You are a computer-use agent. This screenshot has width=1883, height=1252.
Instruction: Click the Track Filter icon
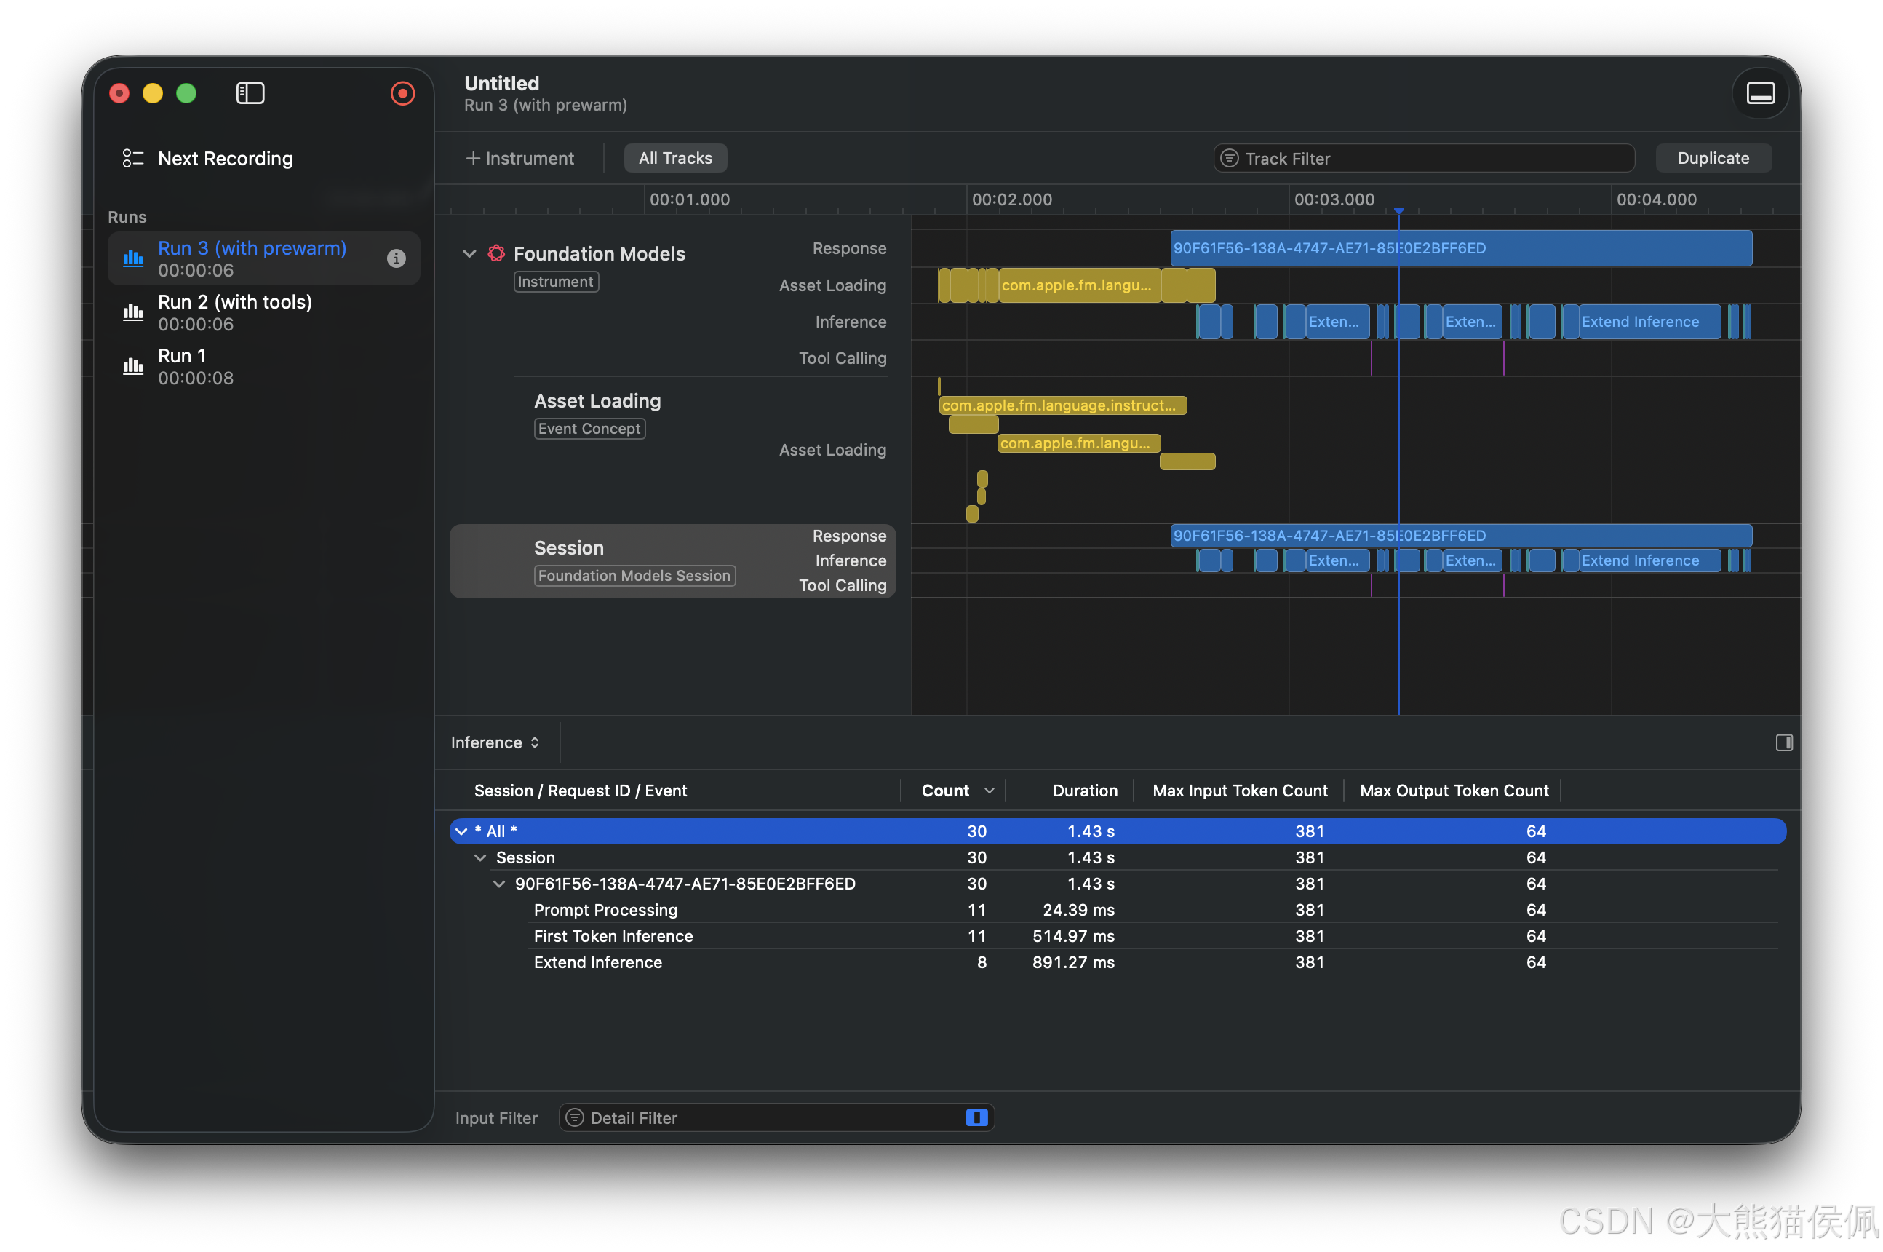1230,158
